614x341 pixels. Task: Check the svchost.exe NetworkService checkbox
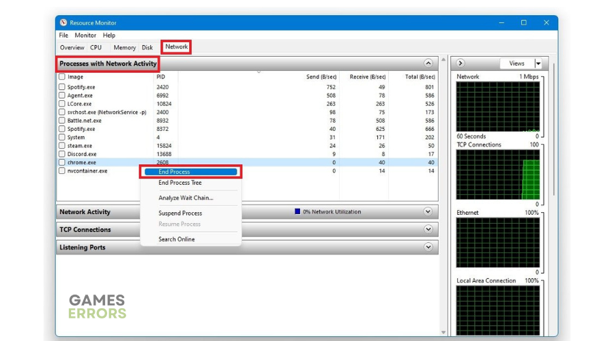[62, 112]
